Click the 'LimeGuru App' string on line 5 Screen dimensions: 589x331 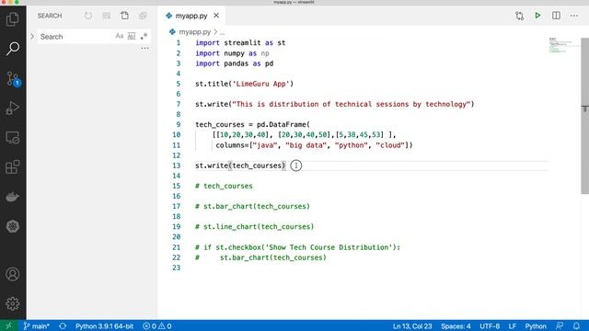pos(261,84)
